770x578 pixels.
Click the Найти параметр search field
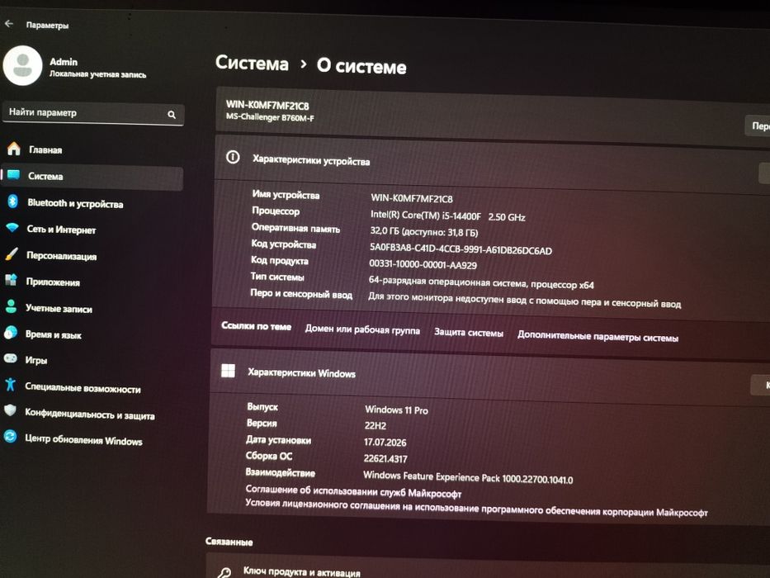(x=93, y=114)
